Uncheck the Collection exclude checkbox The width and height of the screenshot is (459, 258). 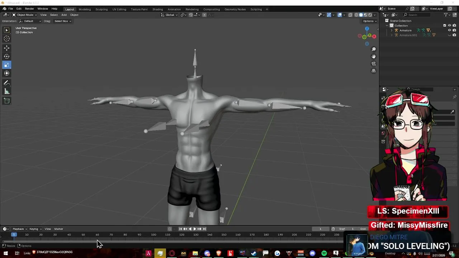click(x=445, y=25)
